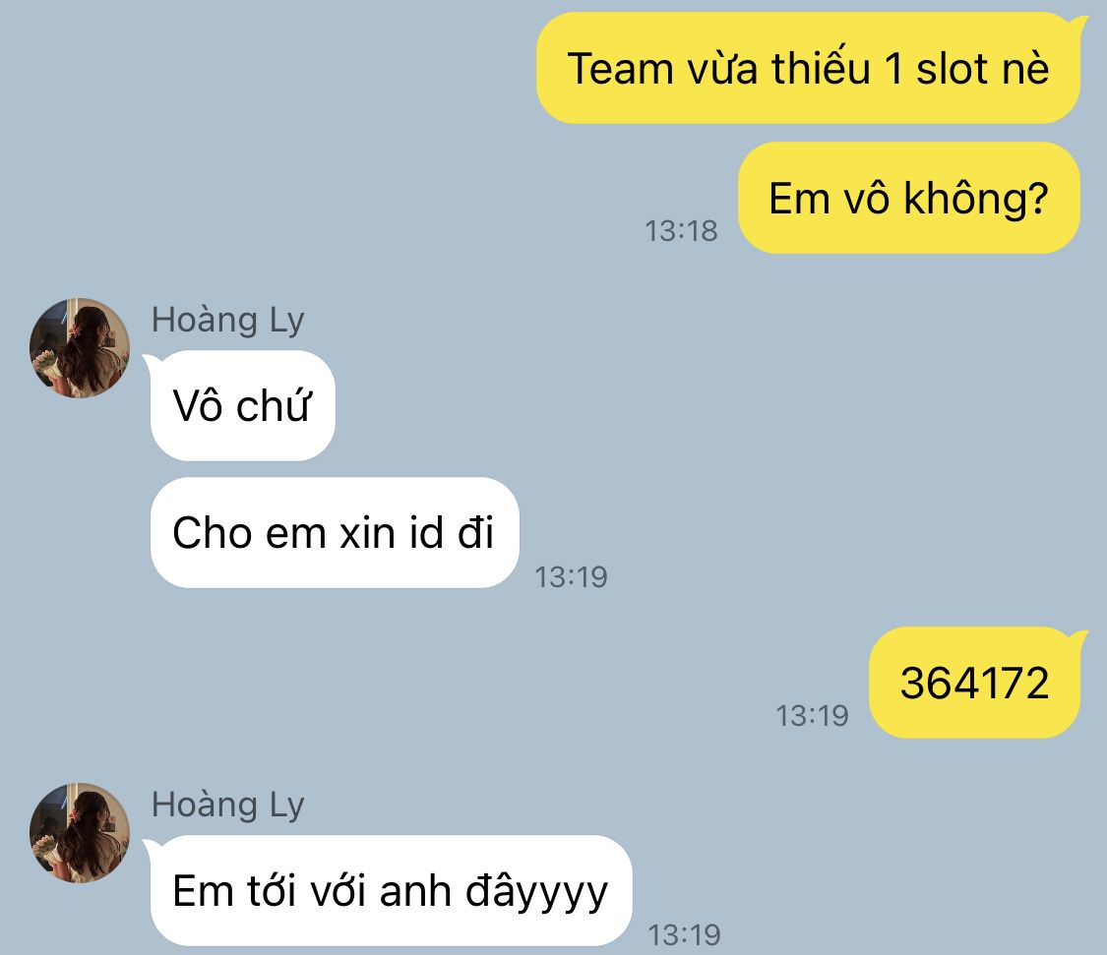Select the "Team vừa thiếu 1 slot nè" message
Image resolution: width=1107 pixels, height=955 pixels.
tap(809, 69)
